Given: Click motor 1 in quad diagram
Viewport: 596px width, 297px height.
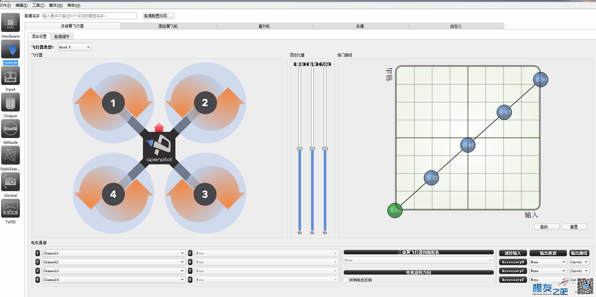Looking at the screenshot, I should coord(113,103).
